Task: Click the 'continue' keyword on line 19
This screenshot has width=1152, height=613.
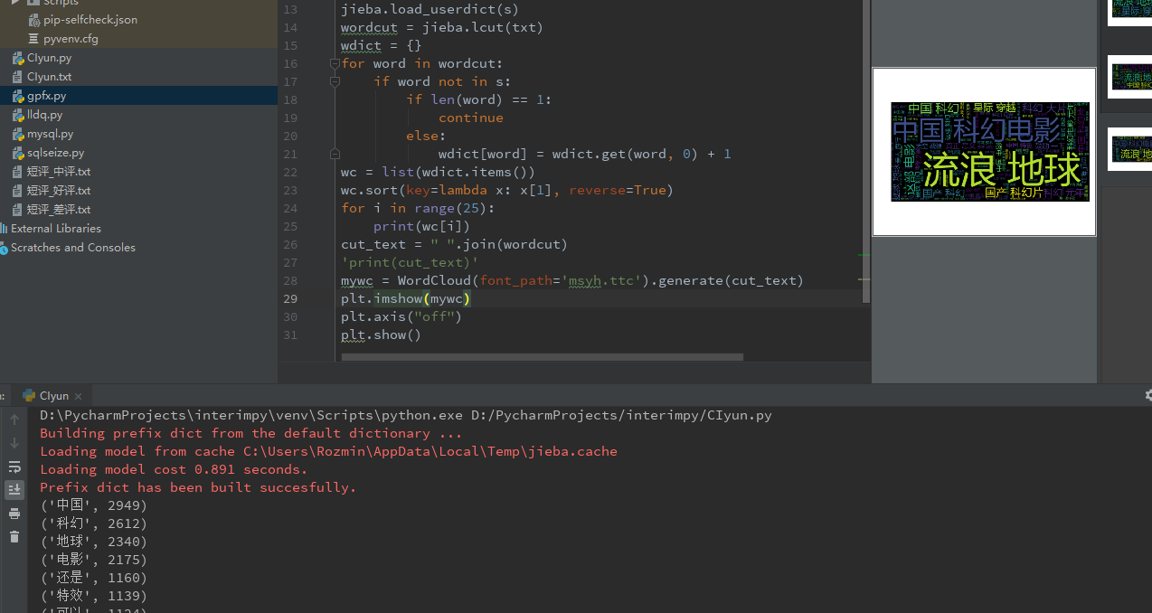Action: (x=471, y=118)
